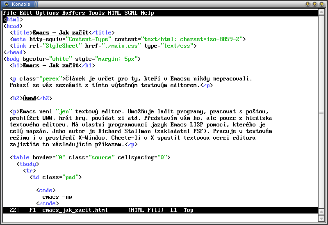The image size is (328, 225).
Task: Open the Buffers menu
Action: tap(73, 13)
